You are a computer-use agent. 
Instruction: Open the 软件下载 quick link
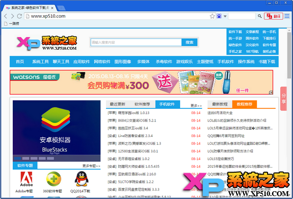point(235,32)
